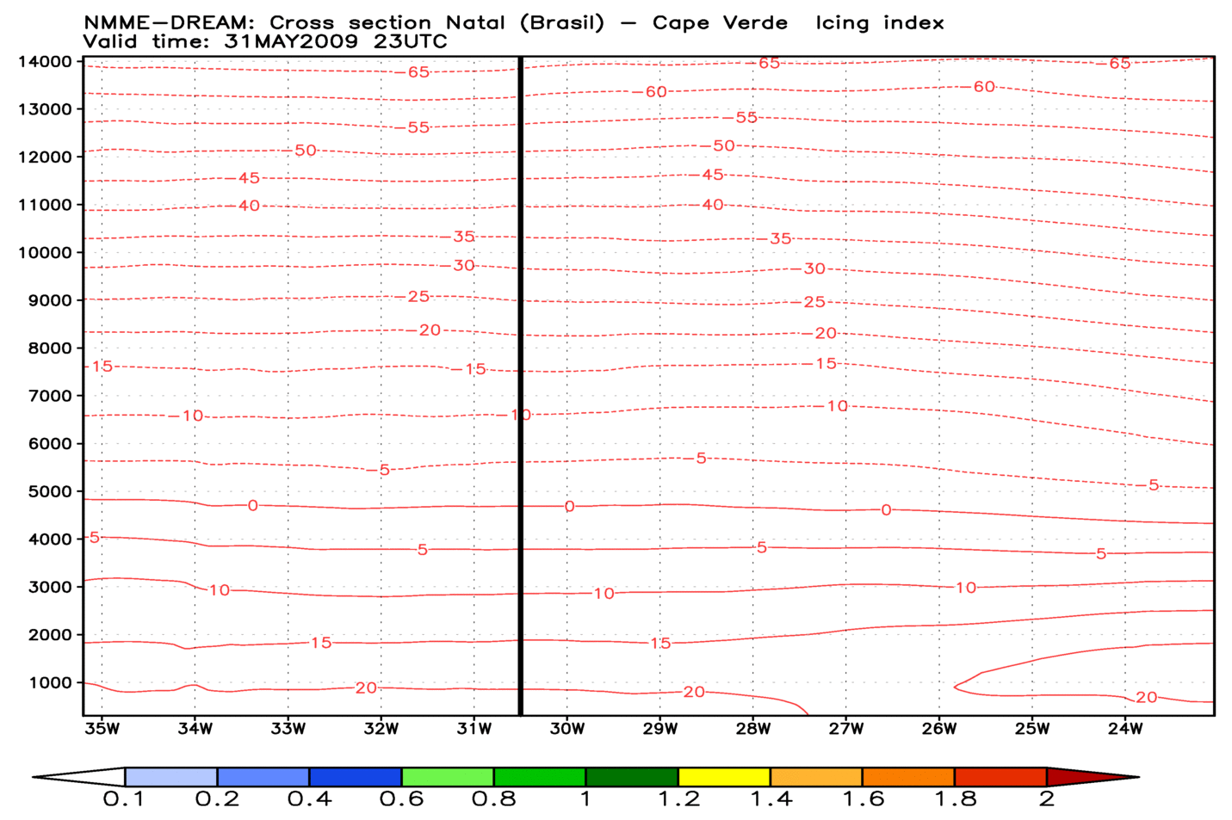This screenshot has height=820, width=1232.
Task: Click the 8000 altitude axis label
Action: click(x=50, y=348)
